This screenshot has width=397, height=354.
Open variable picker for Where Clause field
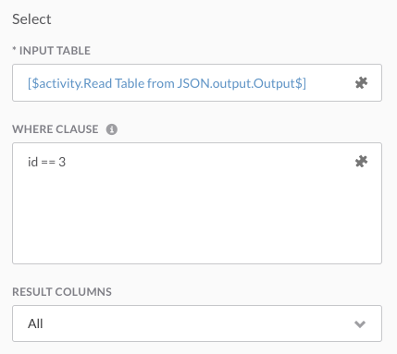pos(361,161)
